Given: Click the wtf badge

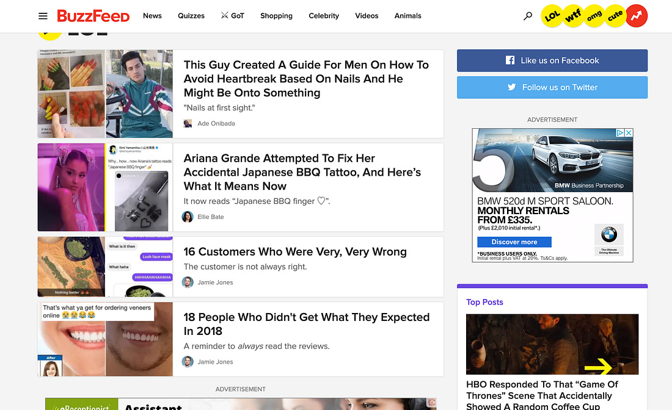Looking at the screenshot, I should (574, 16).
